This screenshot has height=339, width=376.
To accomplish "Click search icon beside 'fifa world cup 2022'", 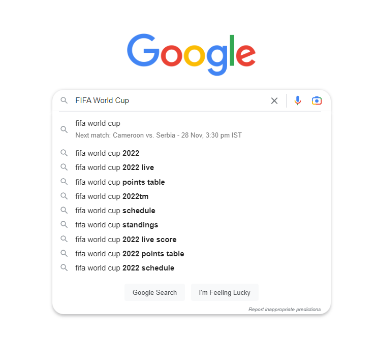I will coord(64,153).
